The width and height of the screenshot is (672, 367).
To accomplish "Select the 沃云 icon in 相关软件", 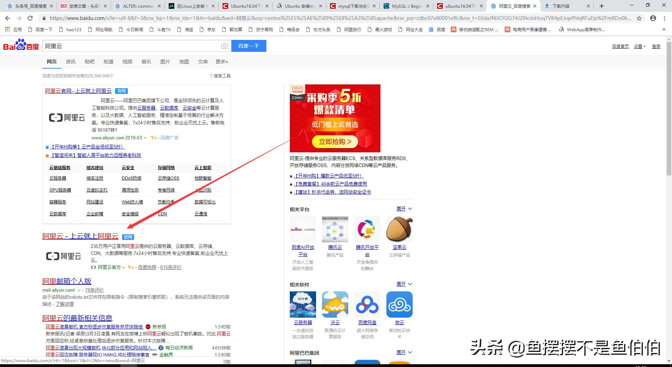I will (335, 304).
